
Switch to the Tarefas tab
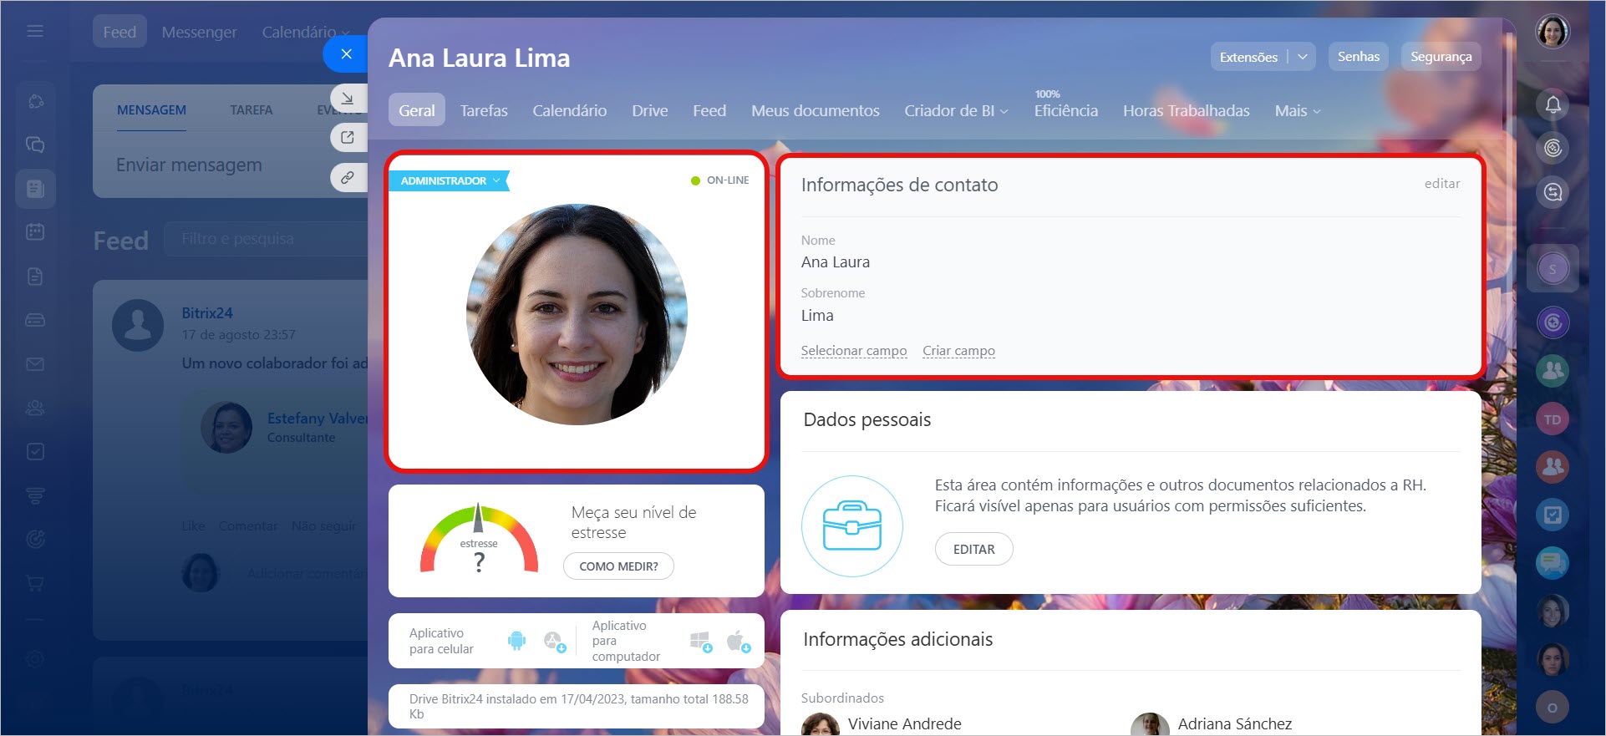(x=484, y=111)
